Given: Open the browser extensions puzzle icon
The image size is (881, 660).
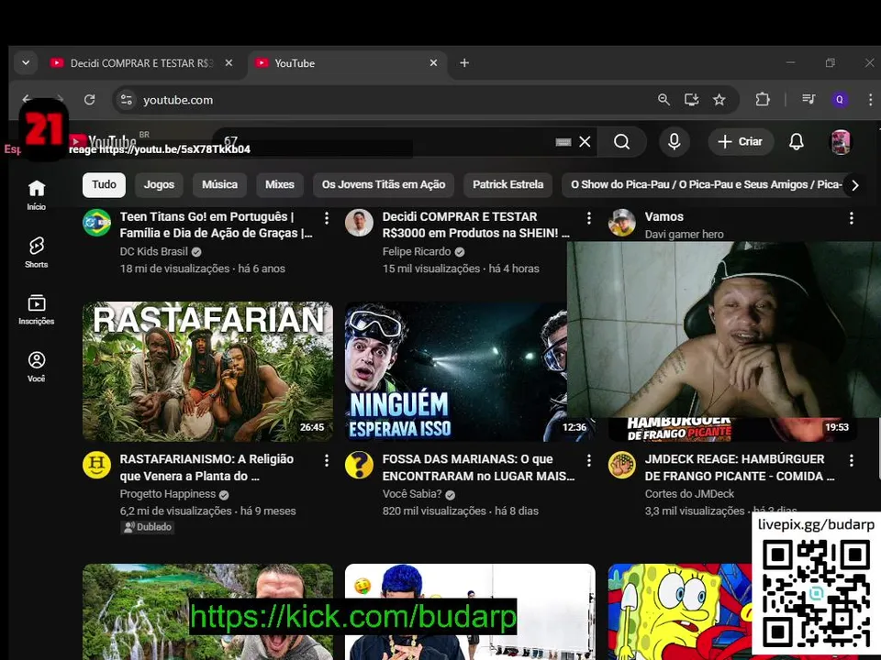Looking at the screenshot, I should [x=763, y=100].
